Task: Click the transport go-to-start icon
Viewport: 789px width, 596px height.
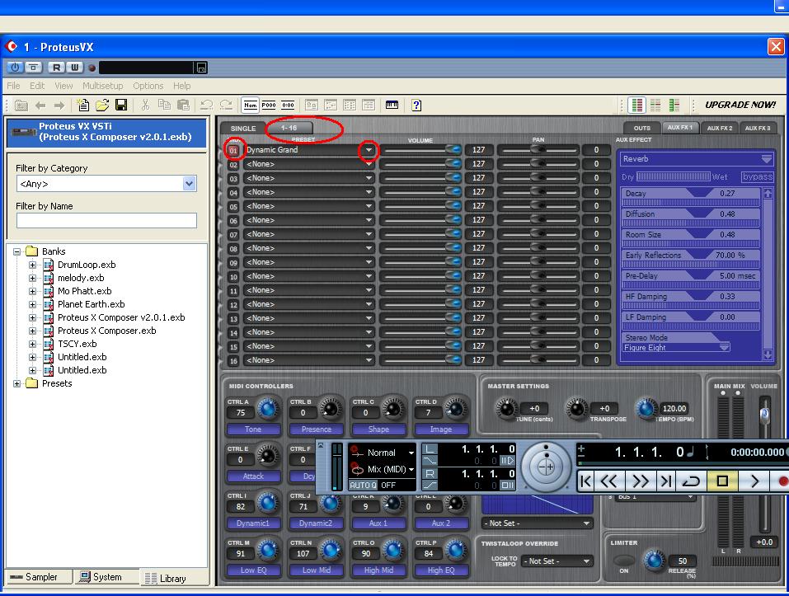Action: (585, 481)
